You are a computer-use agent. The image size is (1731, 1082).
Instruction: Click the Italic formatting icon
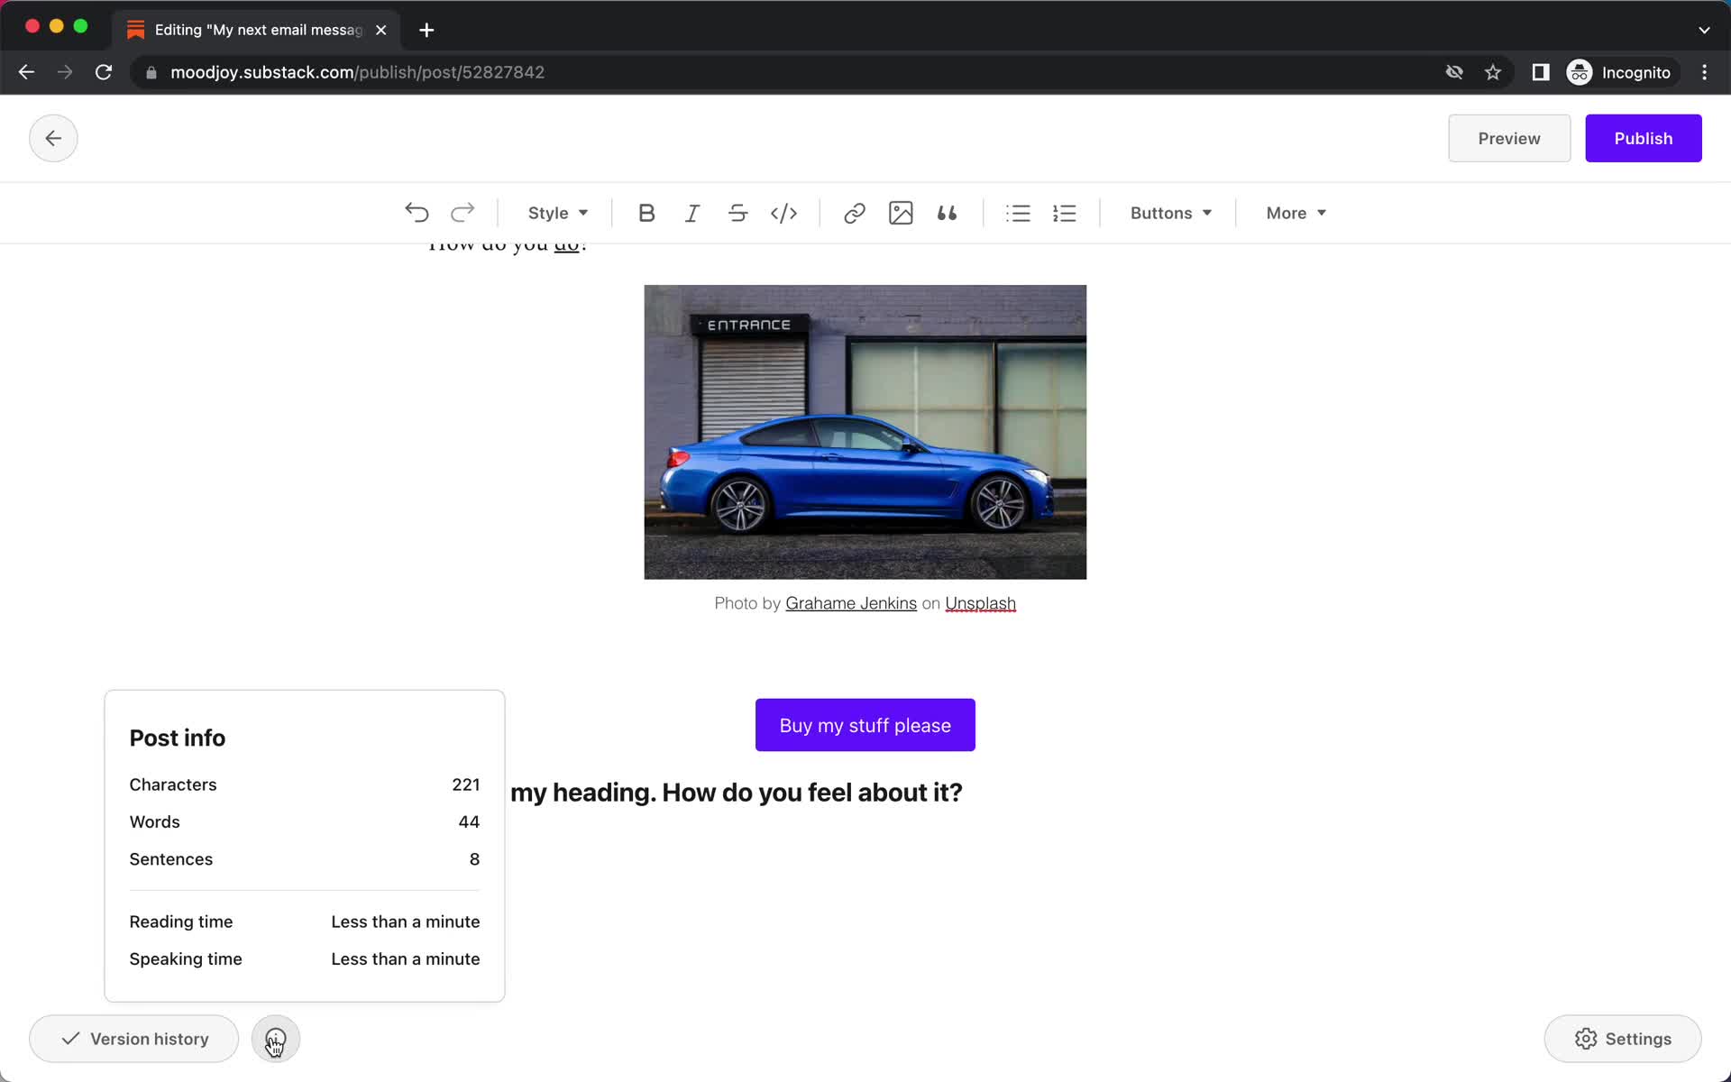691,212
